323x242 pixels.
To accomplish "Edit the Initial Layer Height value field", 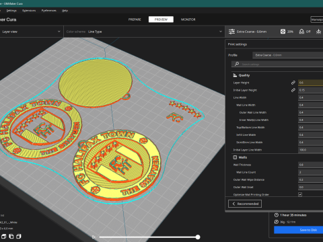I will pos(311,90).
